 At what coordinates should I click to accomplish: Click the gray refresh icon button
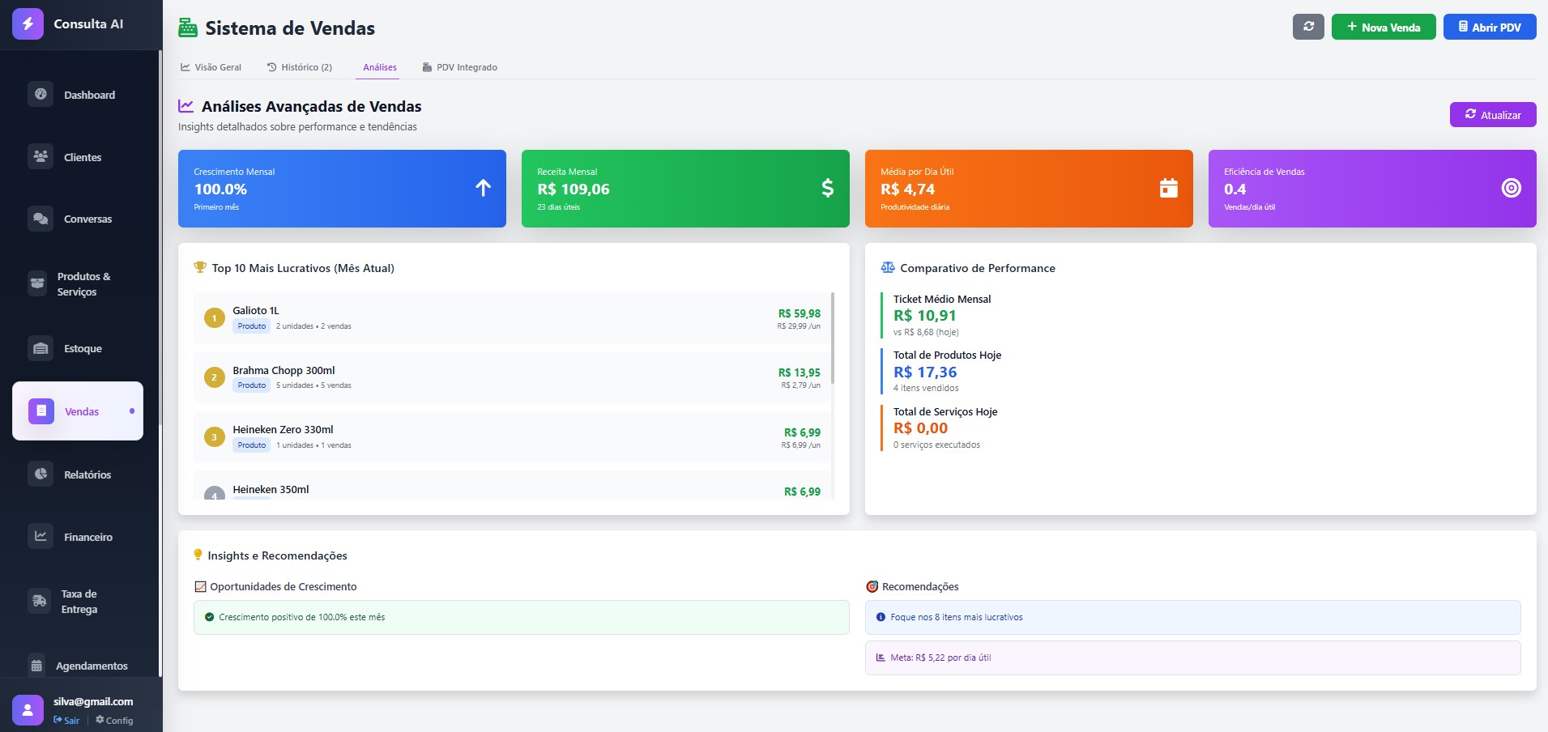tap(1307, 27)
